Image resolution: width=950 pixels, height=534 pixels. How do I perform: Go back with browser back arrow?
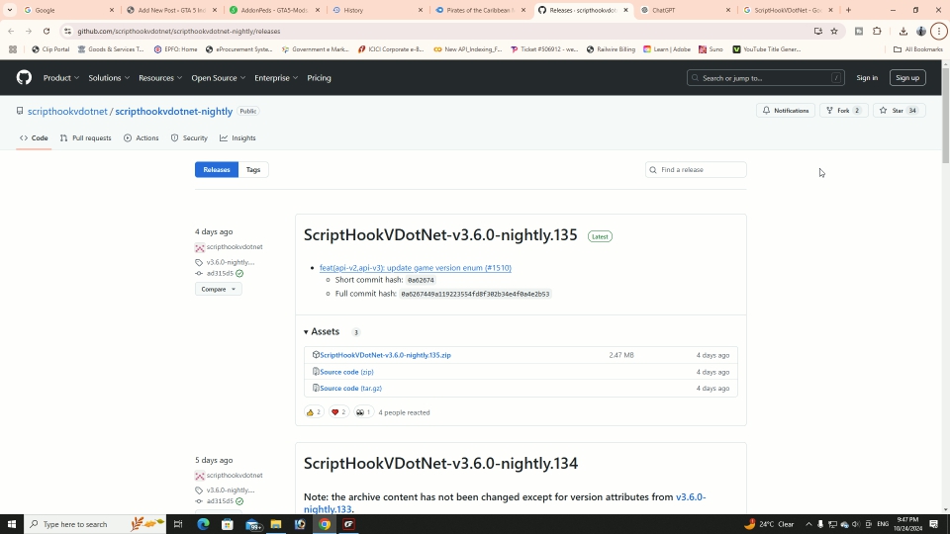pyautogui.click(x=11, y=31)
